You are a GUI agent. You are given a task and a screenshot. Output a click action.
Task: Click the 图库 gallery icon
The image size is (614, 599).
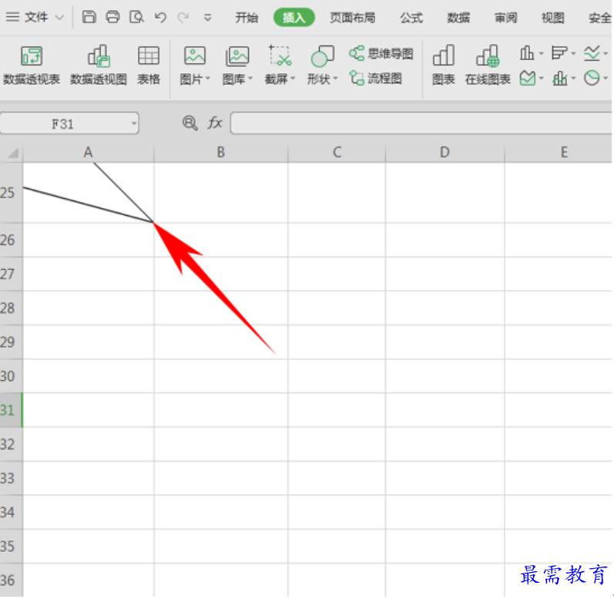coord(237,56)
